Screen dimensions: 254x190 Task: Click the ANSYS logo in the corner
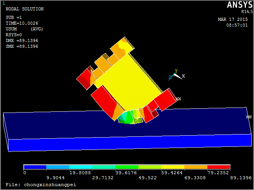238,5
